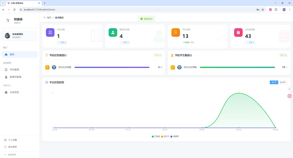Click the purple task ranking progress bar
293x158 pixels.
coord(112,67)
